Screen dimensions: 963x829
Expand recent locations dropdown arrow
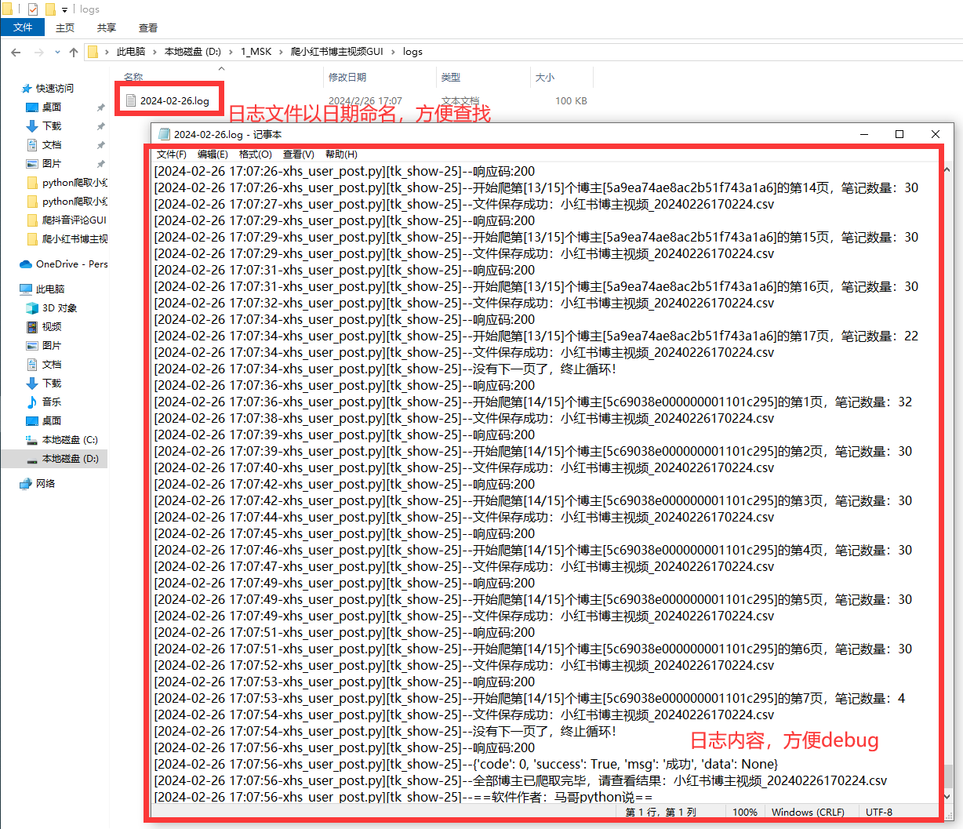(x=57, y=52)
